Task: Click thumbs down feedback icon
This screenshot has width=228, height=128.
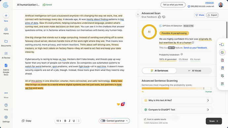Action: [164, 17]
